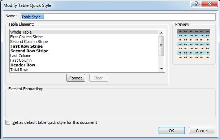Pick Second Row Stripe from list
Image resolution: width=220 pixels, height=139 pixels.
[84, 51]
